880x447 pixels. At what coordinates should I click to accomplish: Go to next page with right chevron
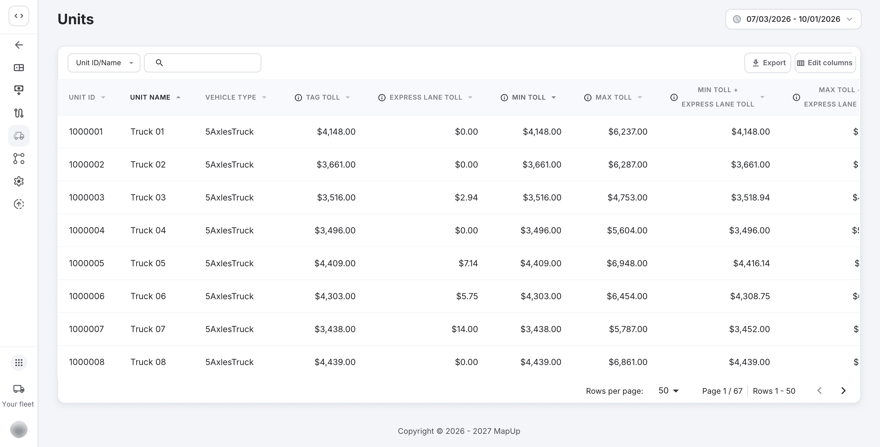click(843, 391)
